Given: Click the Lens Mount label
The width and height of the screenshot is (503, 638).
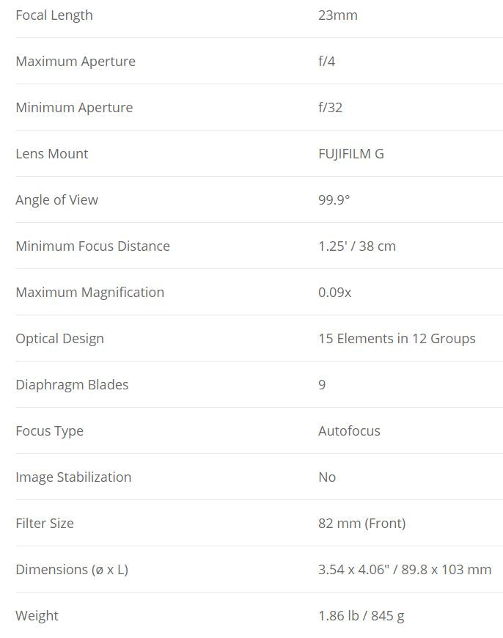Looking at the screenshot, I should 51,154.
